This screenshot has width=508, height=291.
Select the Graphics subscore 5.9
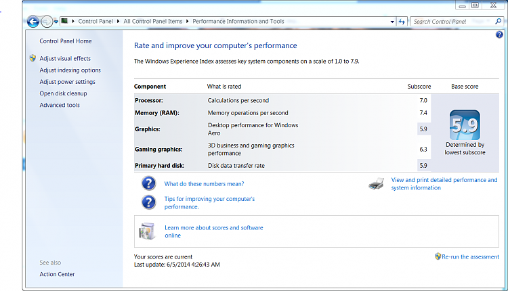(423, 129)
